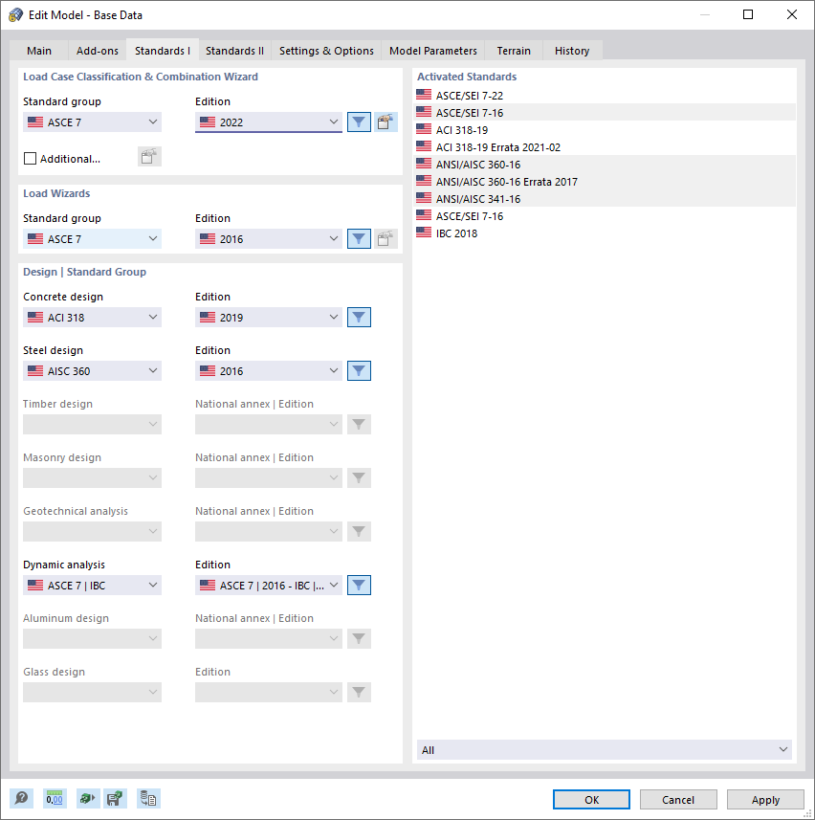This screenshot has height=820, width=815.
Task: Switch to the Standards II tab
Action: point(234,51)
